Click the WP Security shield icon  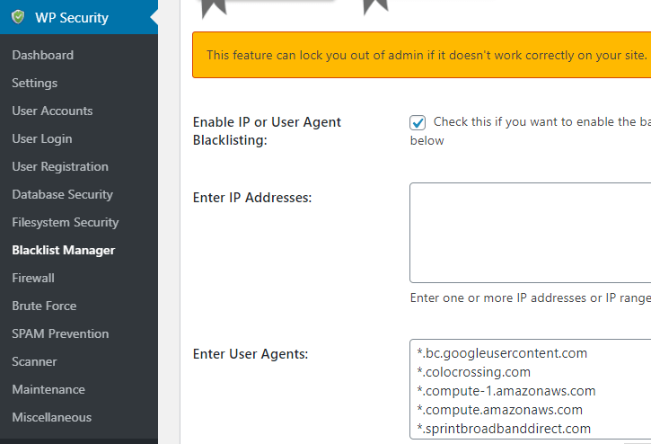click(18, 17)
